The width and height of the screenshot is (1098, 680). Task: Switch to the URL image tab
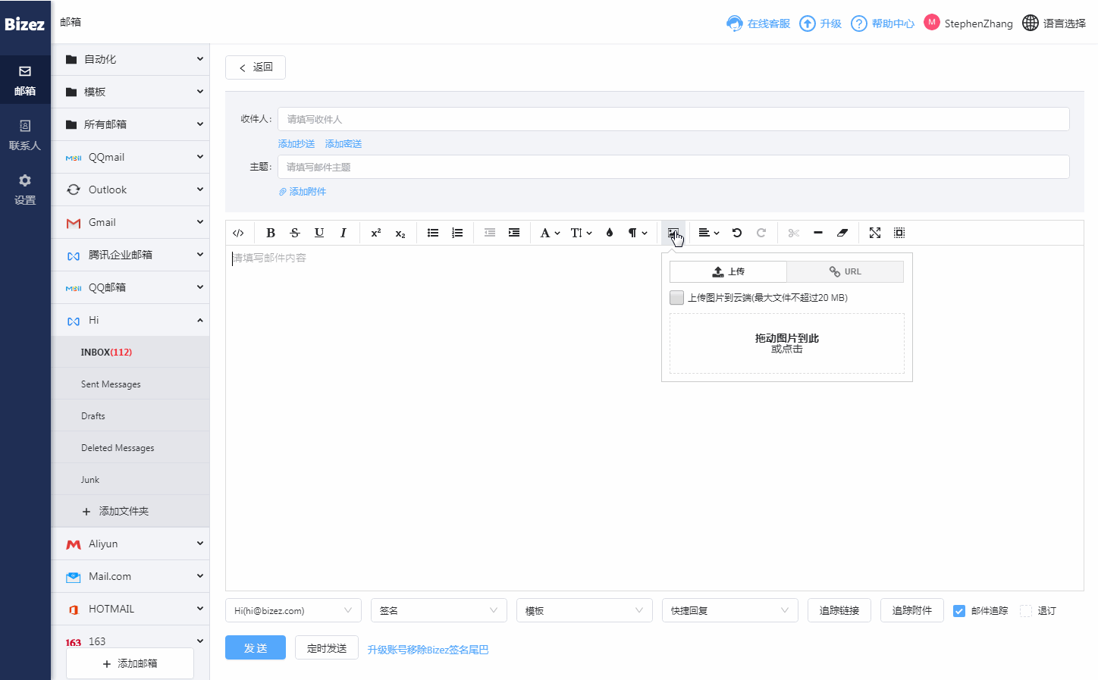click(845, 271)
